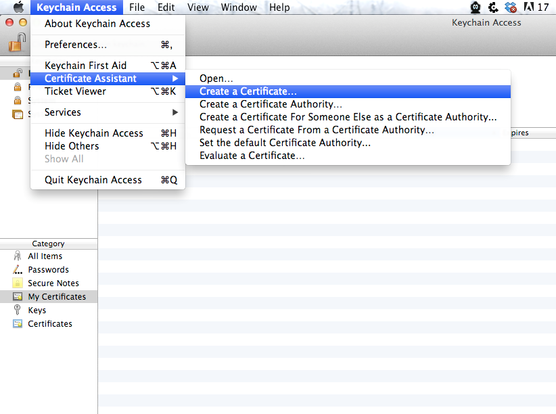Click the Secure Notes yellow note icon
556x414 pixels.
(x=18, y=283)
